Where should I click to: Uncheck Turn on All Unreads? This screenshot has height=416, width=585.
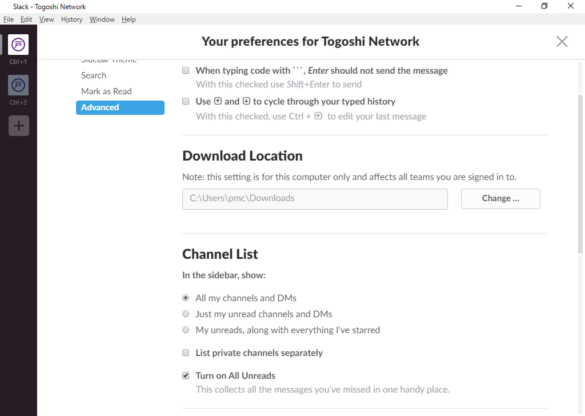186,375
